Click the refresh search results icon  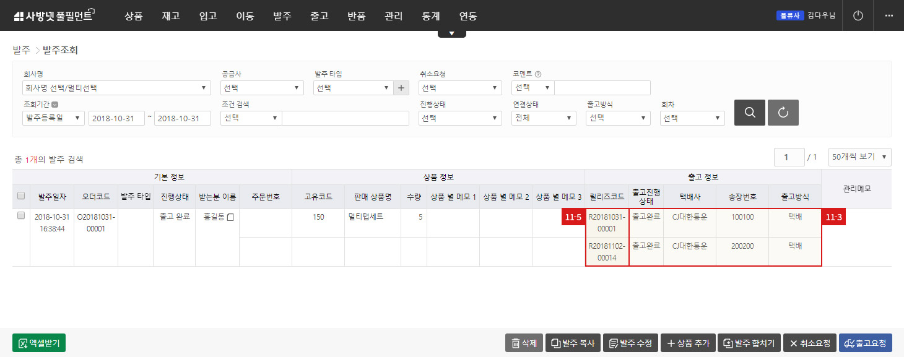[x=783, y=113]
